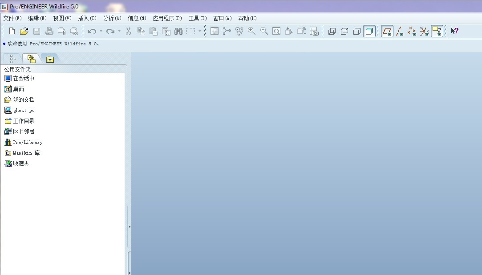Open the 编辑(E) menu

tap(37, 18)
